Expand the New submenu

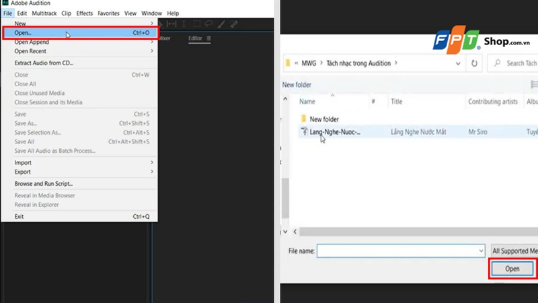click(x=79, y=24)
